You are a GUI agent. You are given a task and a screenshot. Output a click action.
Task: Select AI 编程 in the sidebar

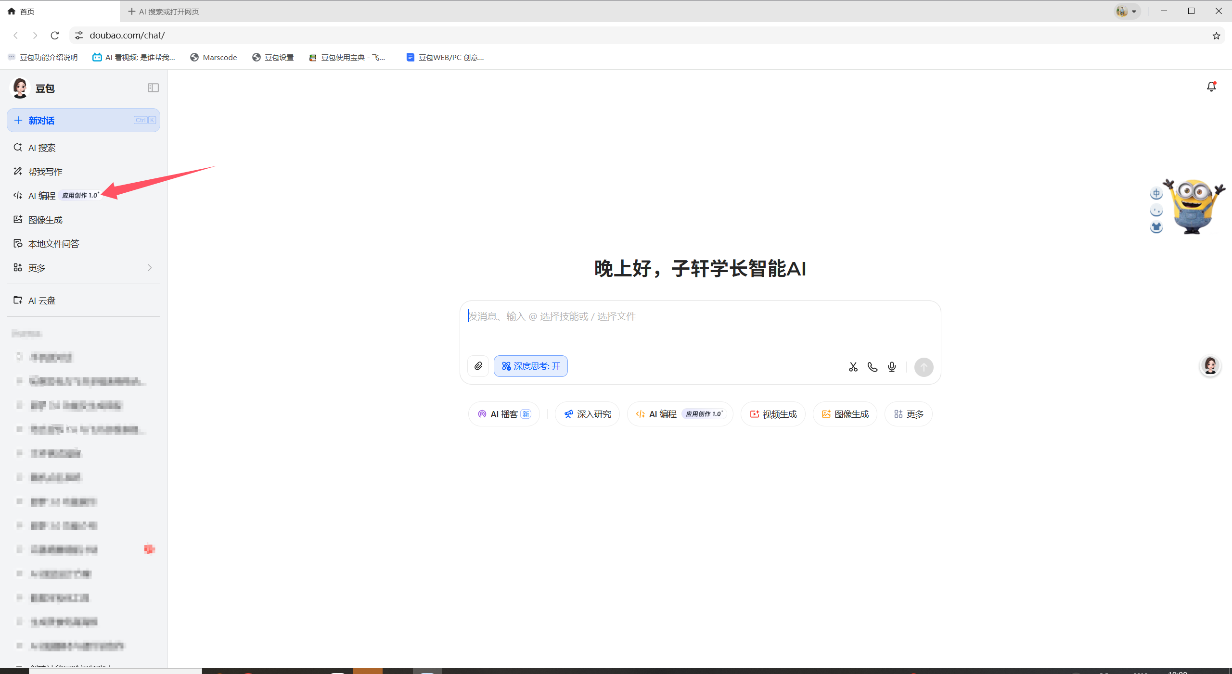pos(42,196)
